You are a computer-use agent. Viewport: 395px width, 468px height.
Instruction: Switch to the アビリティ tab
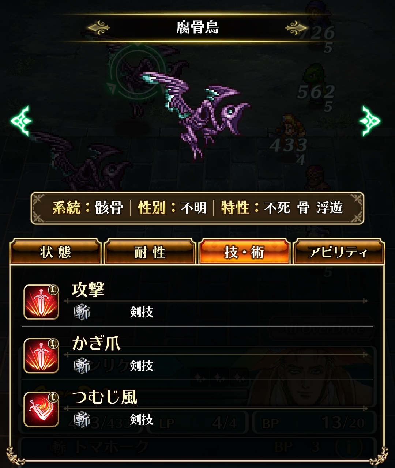point(339,252)
